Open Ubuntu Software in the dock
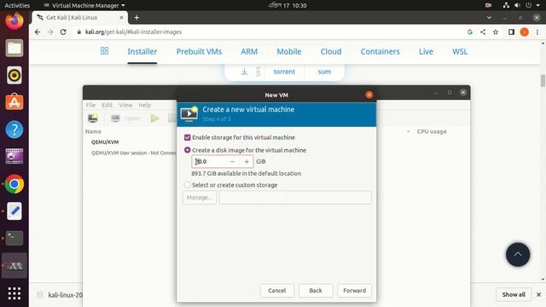Screen dimensions: 546x307 point(15,102)
